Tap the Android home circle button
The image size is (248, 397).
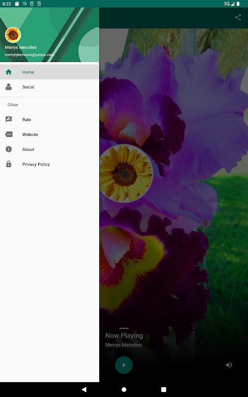coord(124,390)
